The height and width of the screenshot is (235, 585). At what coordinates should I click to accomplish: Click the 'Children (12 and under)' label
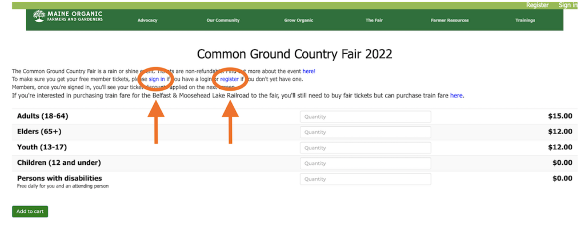pyautogui.click(x=59, y=163)
